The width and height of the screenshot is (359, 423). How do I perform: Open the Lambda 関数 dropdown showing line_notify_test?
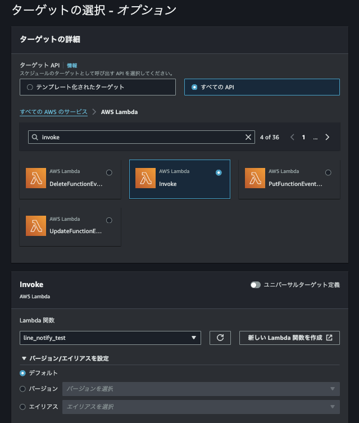tap(110, 338)
